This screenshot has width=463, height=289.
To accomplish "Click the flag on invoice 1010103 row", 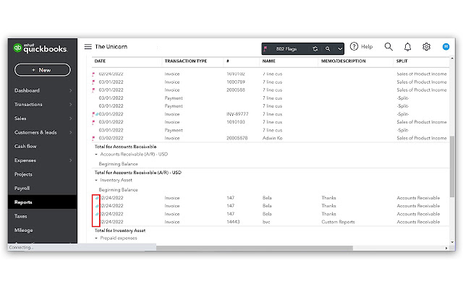I will pos(93,122).
